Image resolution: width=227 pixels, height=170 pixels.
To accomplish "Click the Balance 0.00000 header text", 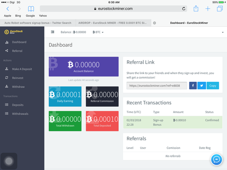I will tap(73, 32).
